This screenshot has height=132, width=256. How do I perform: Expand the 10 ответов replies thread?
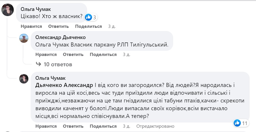coord(57,64)
